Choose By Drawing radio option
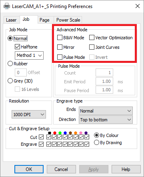 click(96, 143)
